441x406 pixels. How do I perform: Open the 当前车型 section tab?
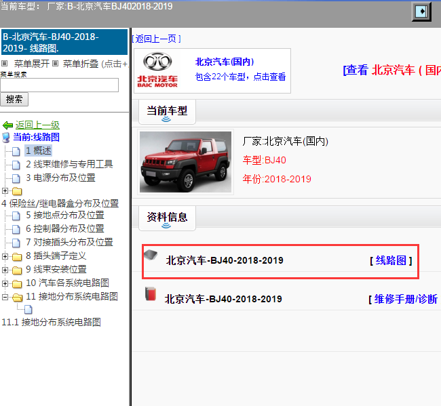pos(167,112)
